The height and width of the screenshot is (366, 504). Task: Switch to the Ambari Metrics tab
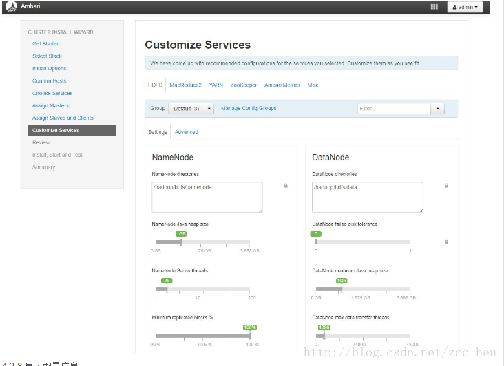(282, 85)
